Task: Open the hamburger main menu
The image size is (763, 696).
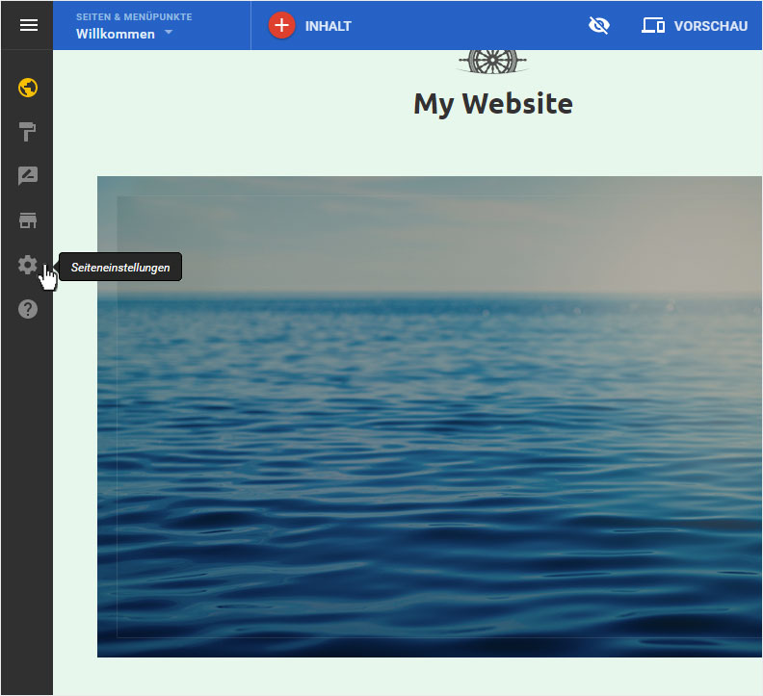Action: pos(29,25)
